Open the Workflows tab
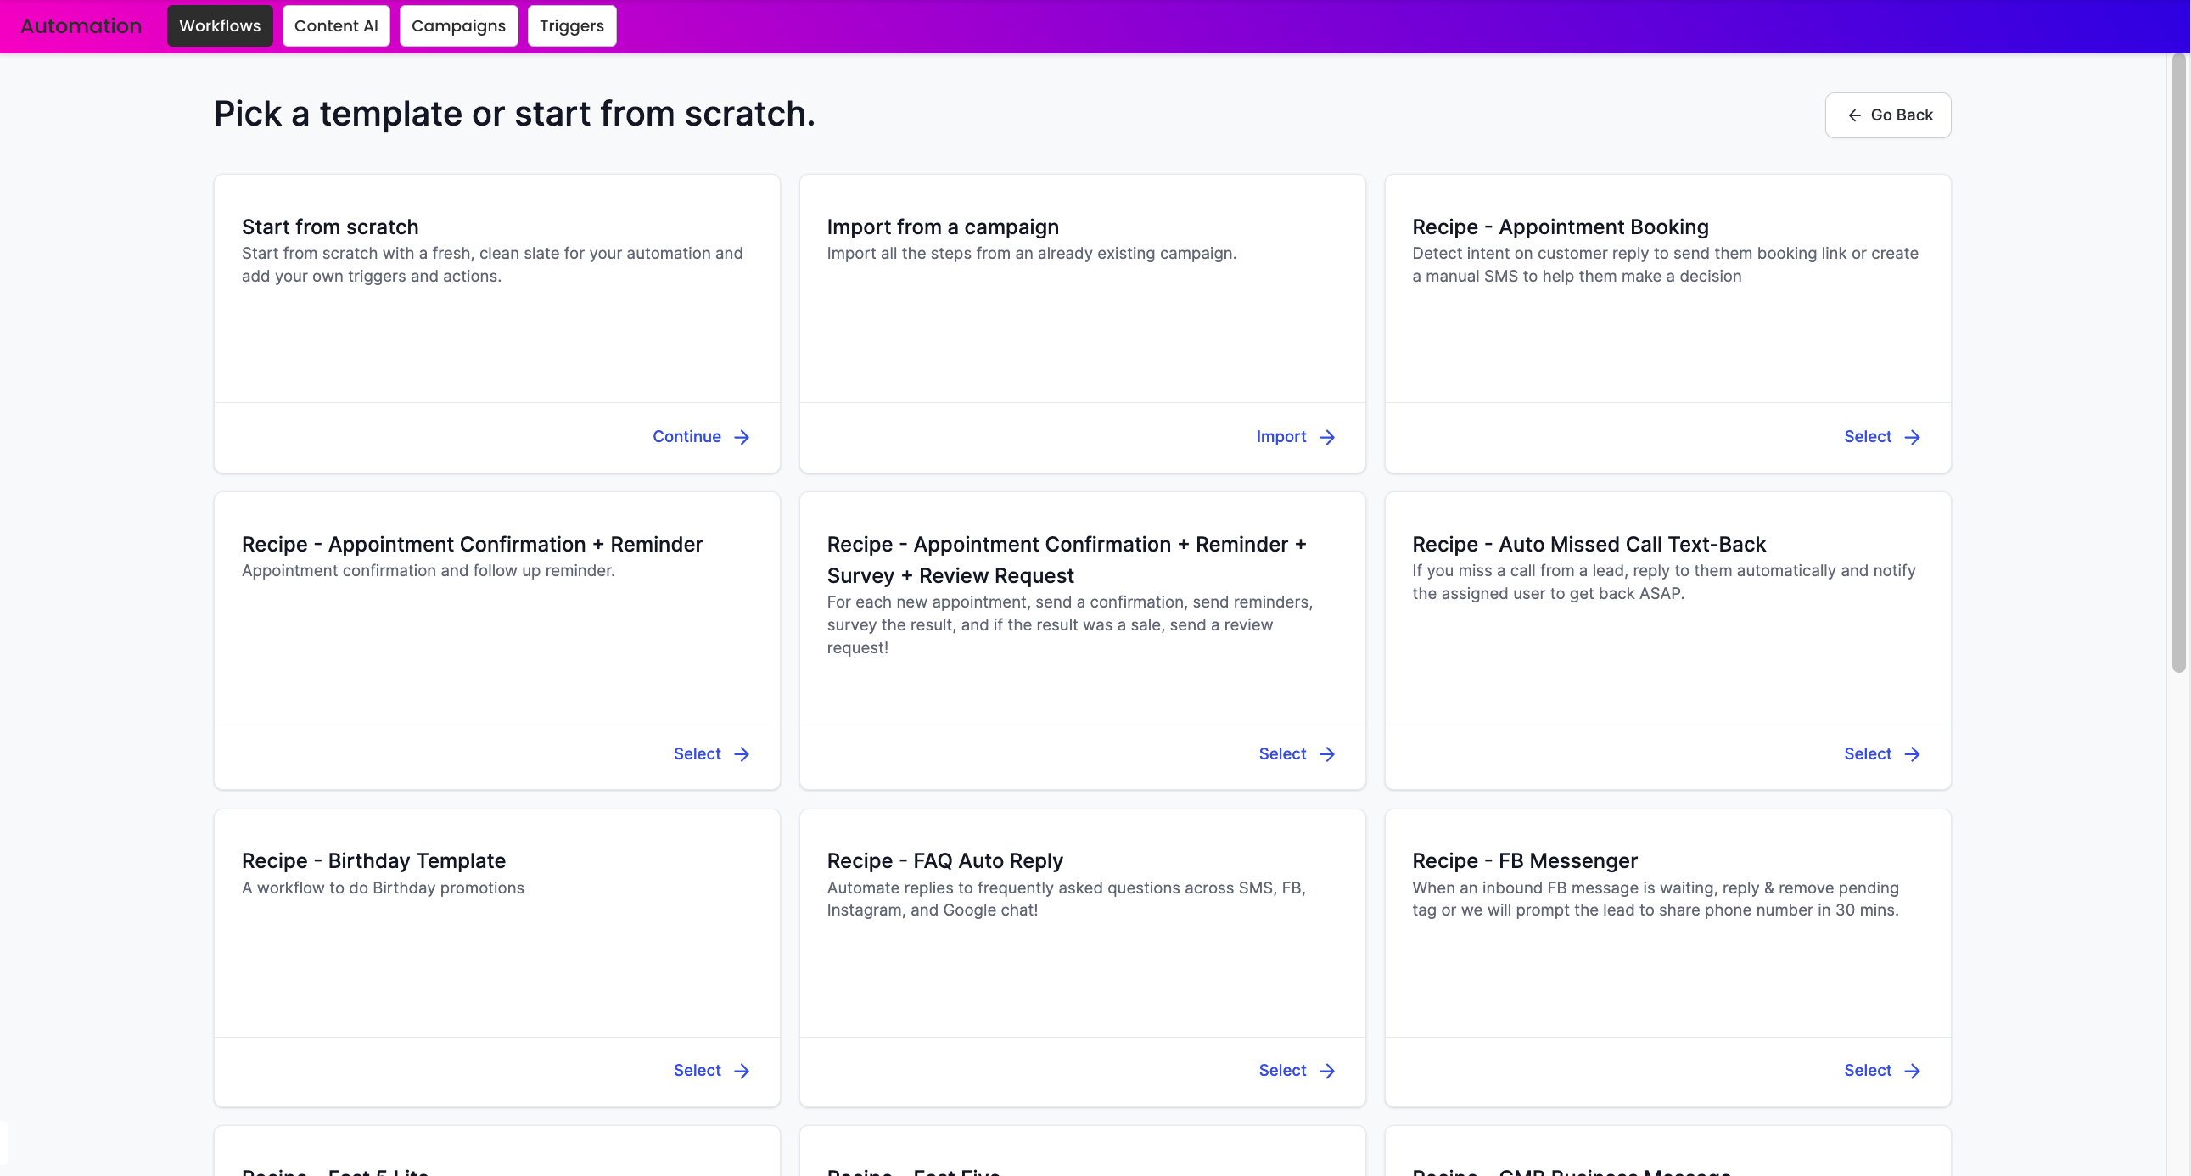This screenshot has width=2191, height=1176. (220, 25)
